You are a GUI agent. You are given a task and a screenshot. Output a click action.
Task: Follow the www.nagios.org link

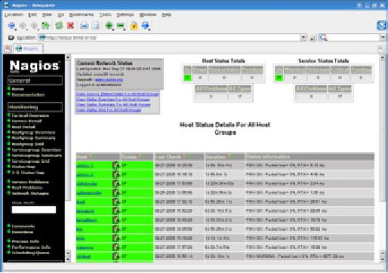(x=109, y=79)
